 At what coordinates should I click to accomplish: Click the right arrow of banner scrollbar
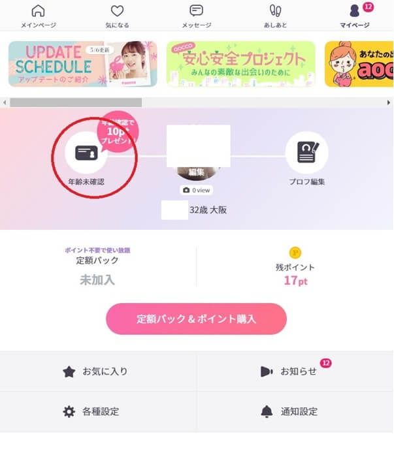[389, 102]
